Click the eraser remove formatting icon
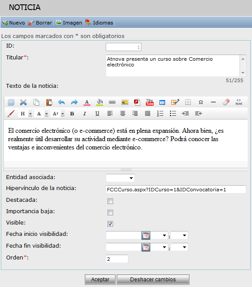252x287 pixels. [226, 102]
